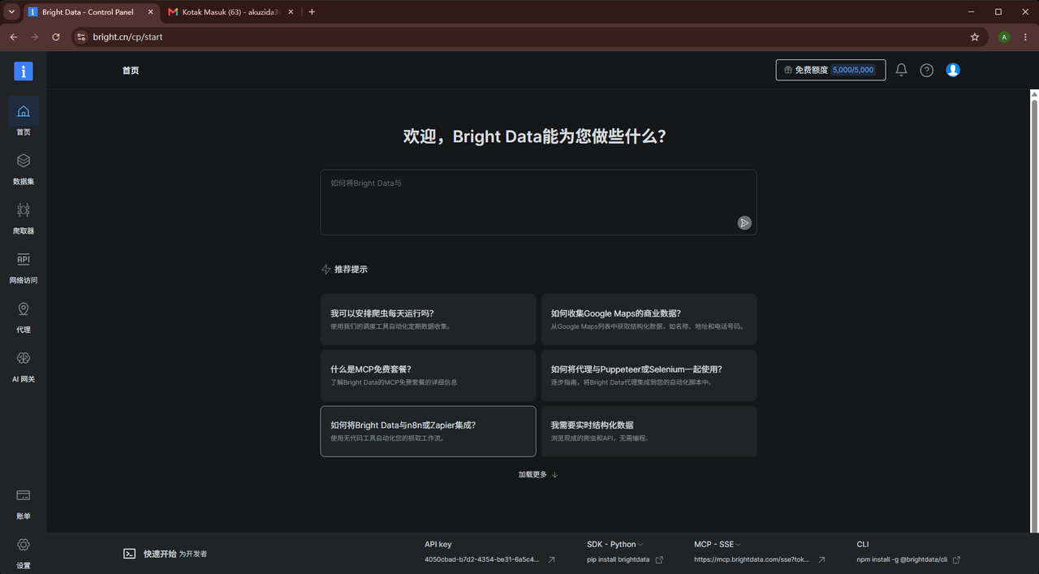The height and width of the screenshot is (574, 1039).
Task: Open npm install CLI link icon
Action: click(x=956, y=559)
